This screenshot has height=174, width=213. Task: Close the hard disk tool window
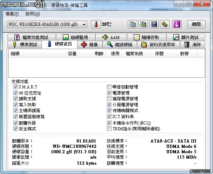[202, 4]
